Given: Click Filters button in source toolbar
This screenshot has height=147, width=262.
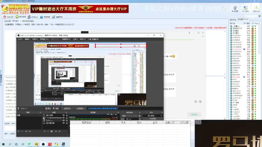Looking at the screenshot, I should [x=56, y=108].
